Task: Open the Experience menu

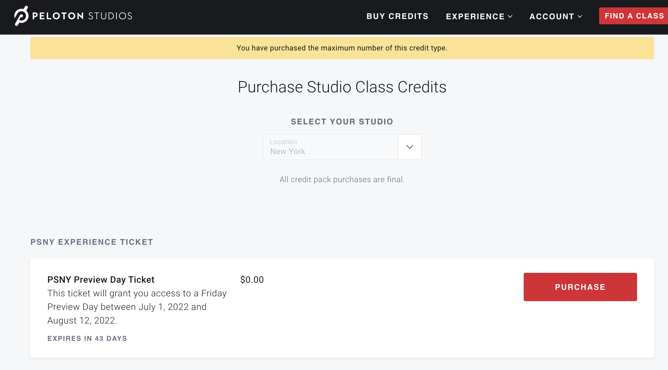Action: (x=475, y=16)
